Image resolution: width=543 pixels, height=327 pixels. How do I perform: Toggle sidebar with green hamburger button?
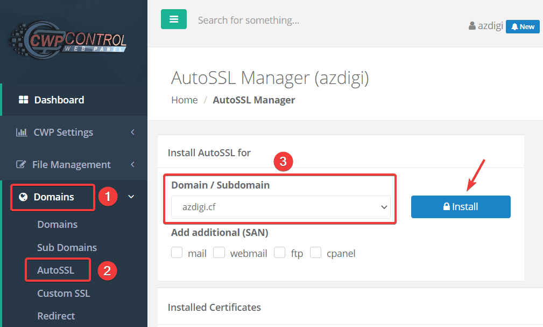pyautogui.click(x=173, y=19)
